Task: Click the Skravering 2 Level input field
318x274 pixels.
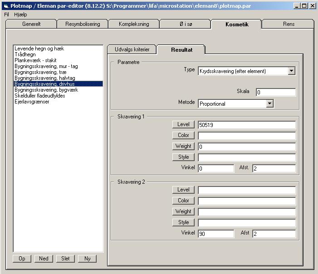Action: (247, 190)
